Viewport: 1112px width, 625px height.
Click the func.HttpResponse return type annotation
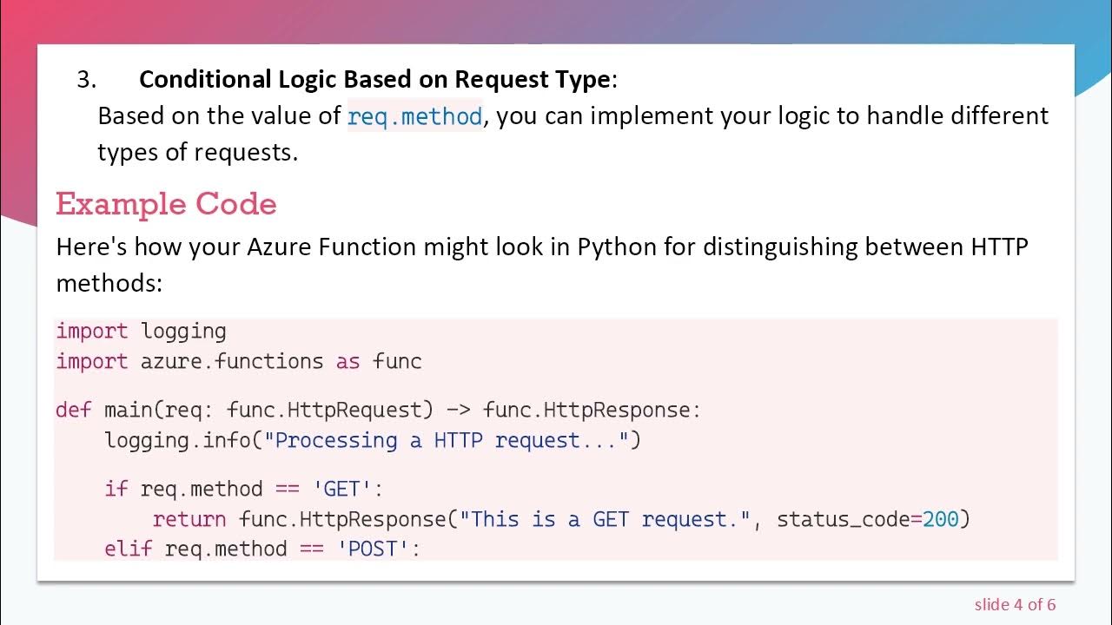[x=591, y=410]
